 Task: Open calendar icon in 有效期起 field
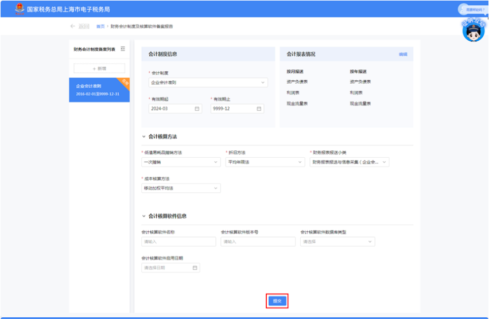(x=197, y=108)
